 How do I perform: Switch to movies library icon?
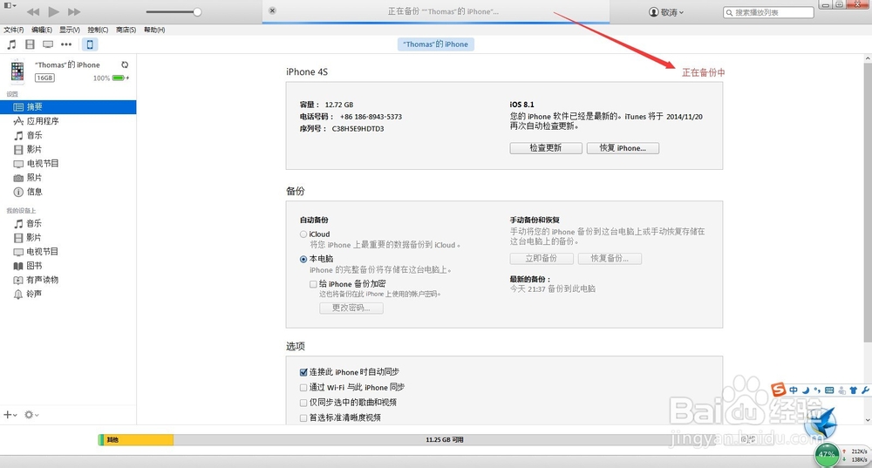point(30,44)
